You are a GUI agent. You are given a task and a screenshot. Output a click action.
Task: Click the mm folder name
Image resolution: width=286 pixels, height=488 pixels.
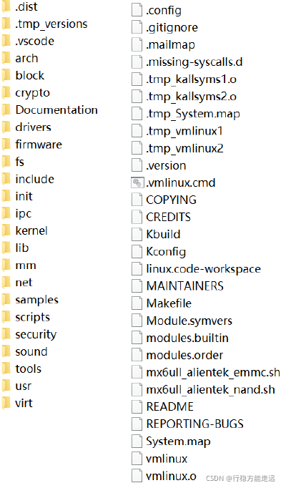[26, 265]
